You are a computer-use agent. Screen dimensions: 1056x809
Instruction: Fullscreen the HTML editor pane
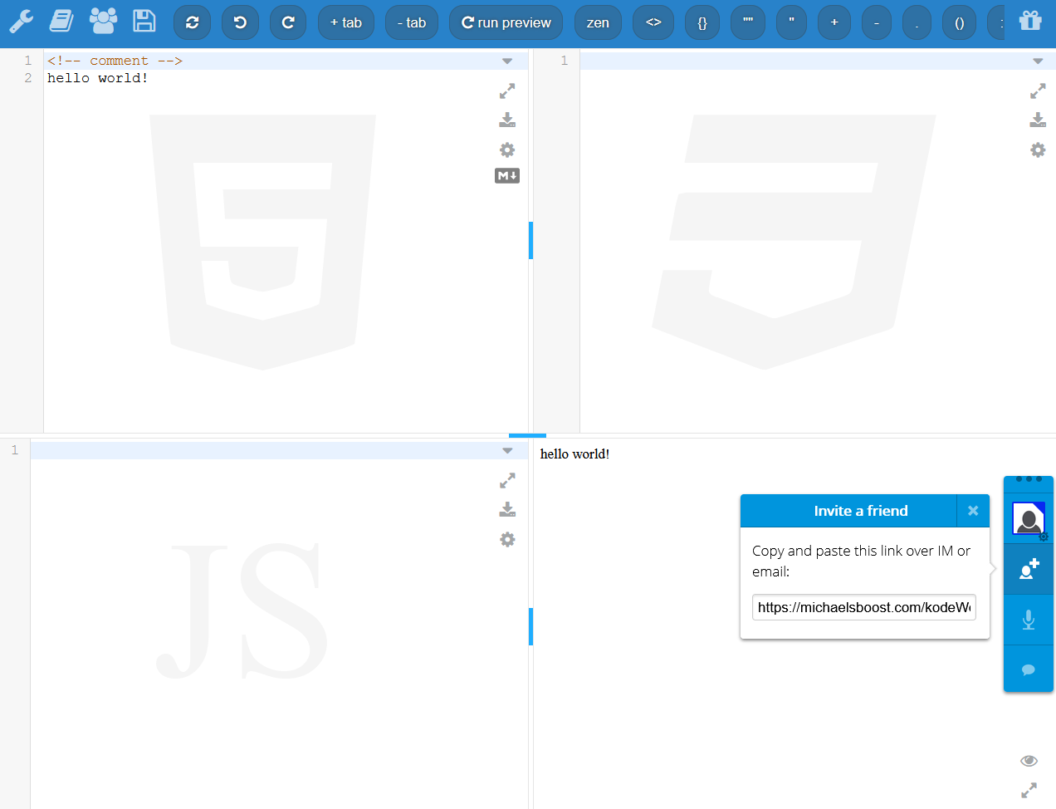[507, 91]
